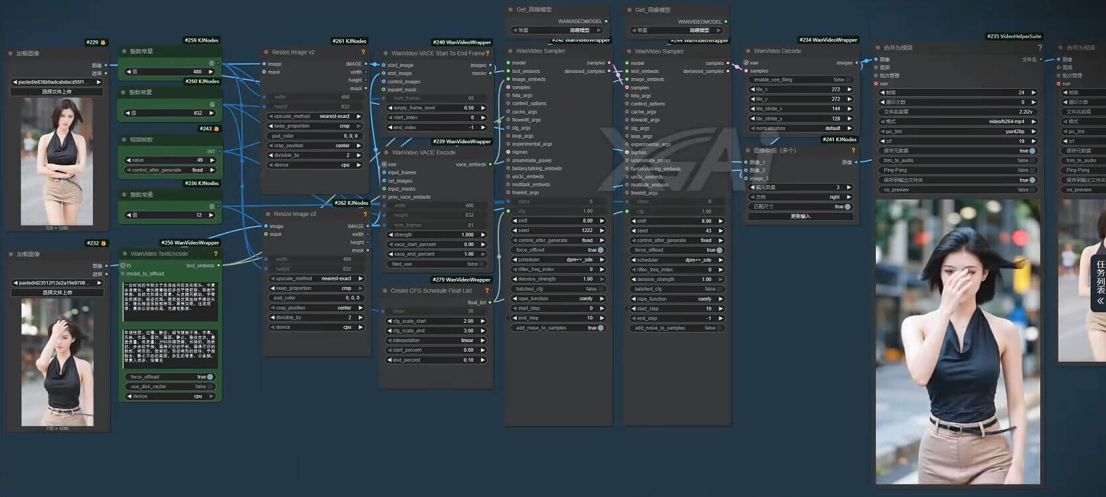1106x497 pixels.
Task: Click the images output port of WanVideo Decode
Action: click(x=857, y=63)
